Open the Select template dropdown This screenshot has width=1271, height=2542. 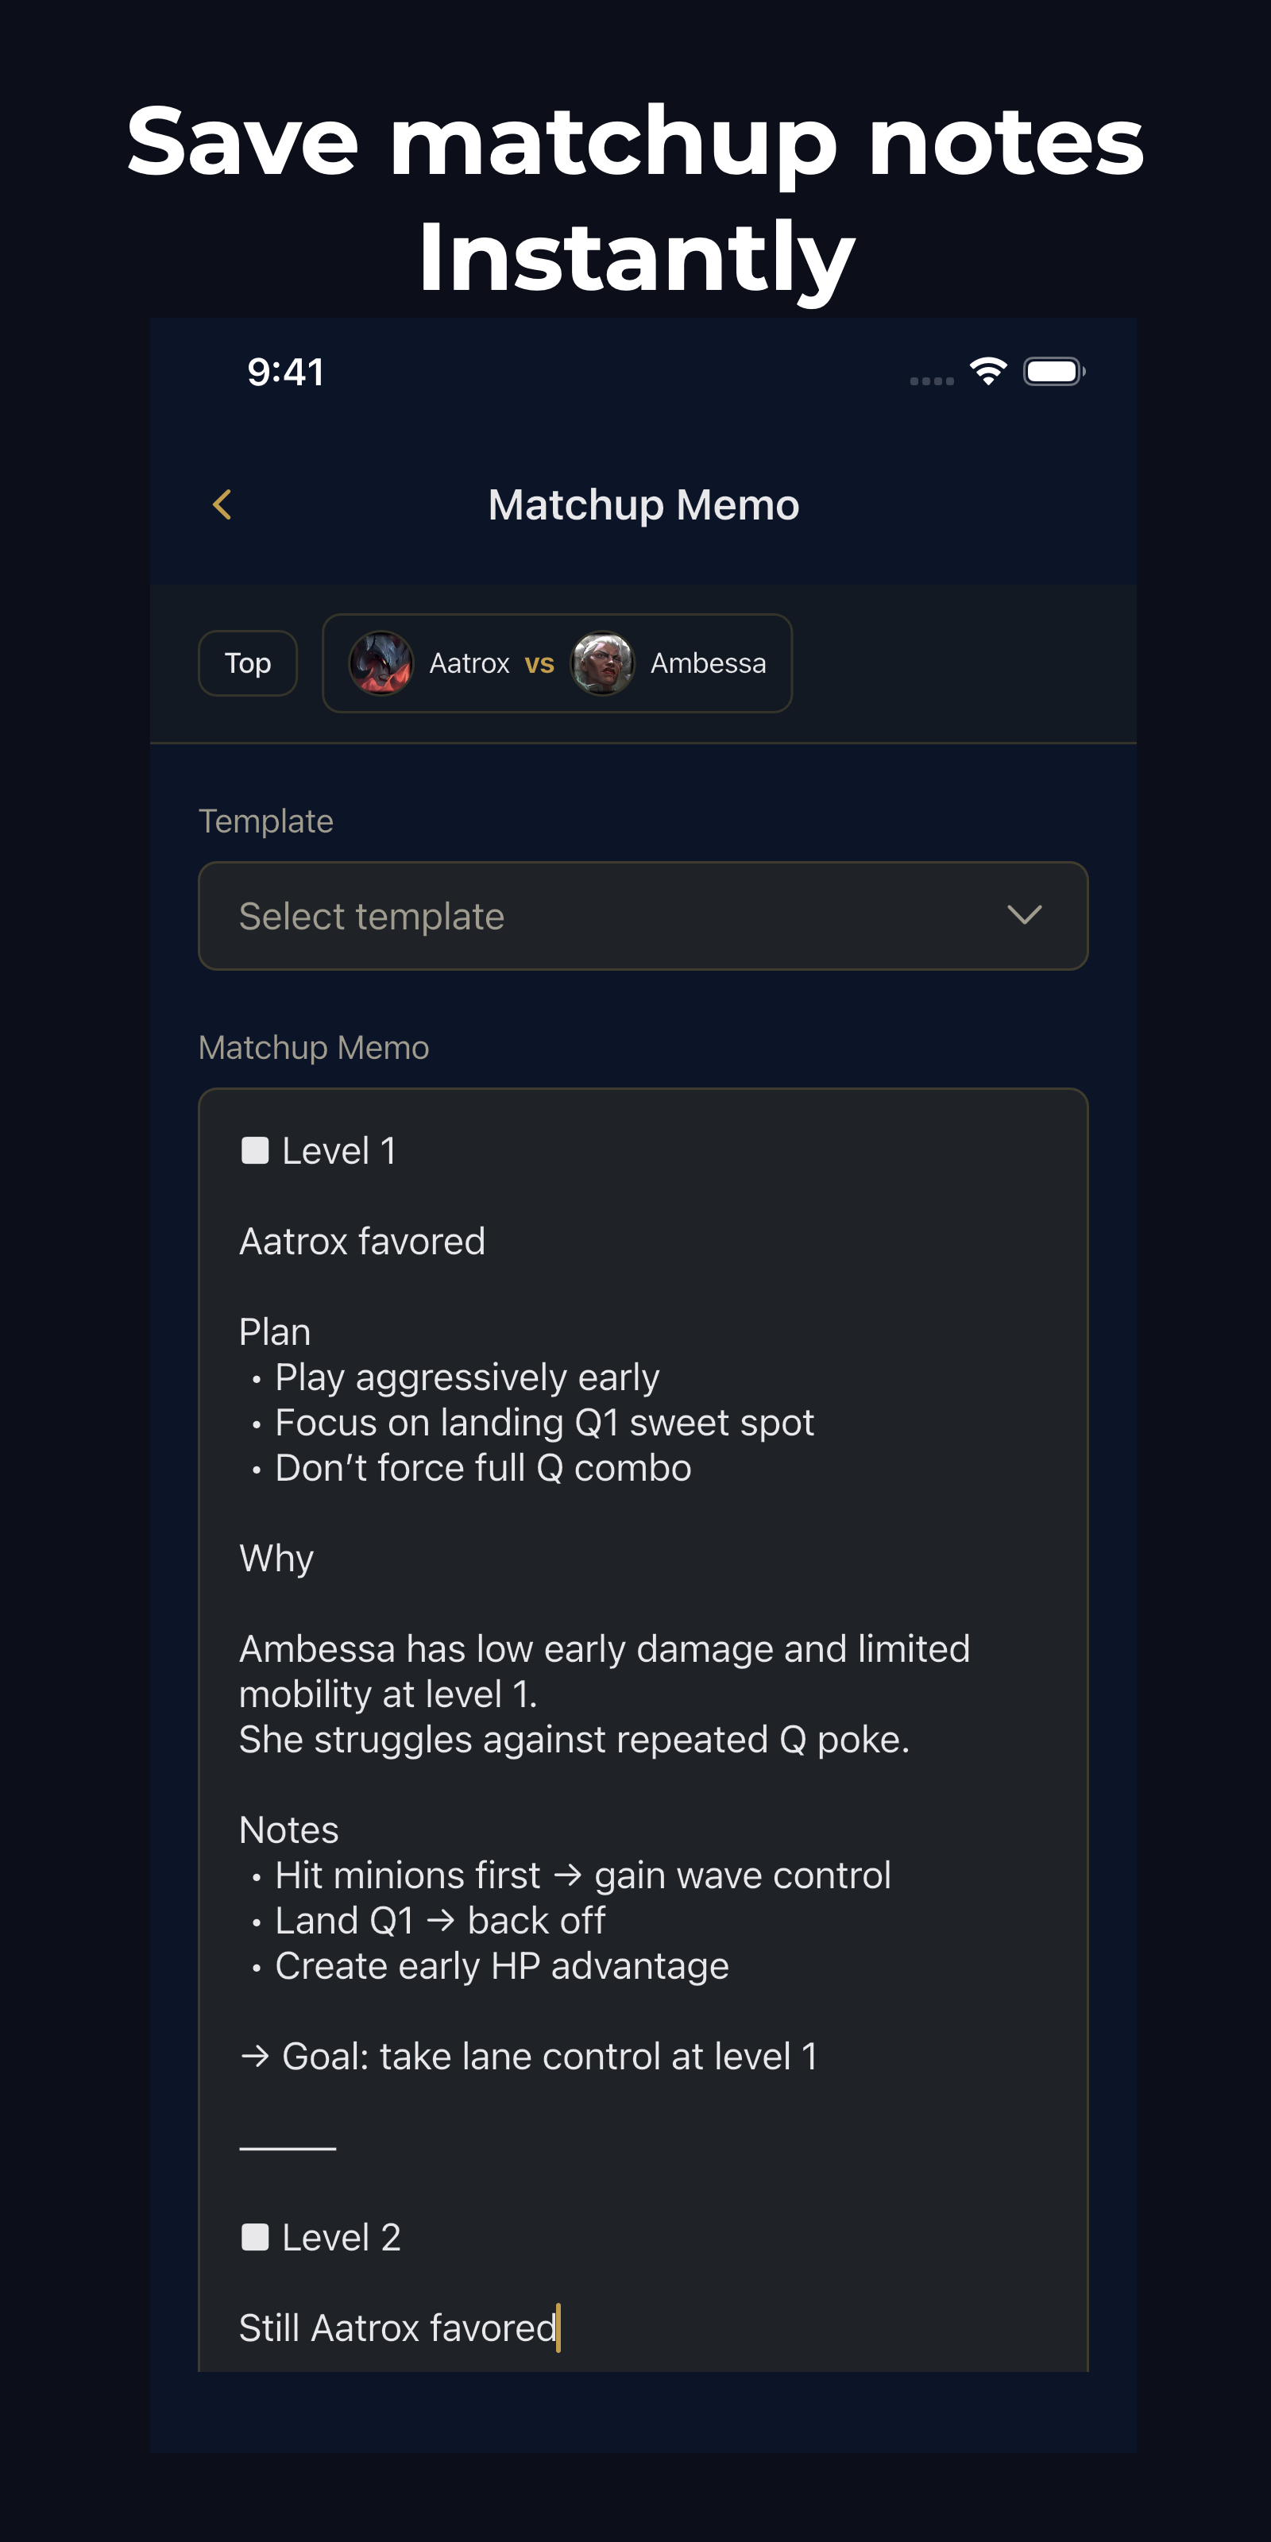point(643,916)
